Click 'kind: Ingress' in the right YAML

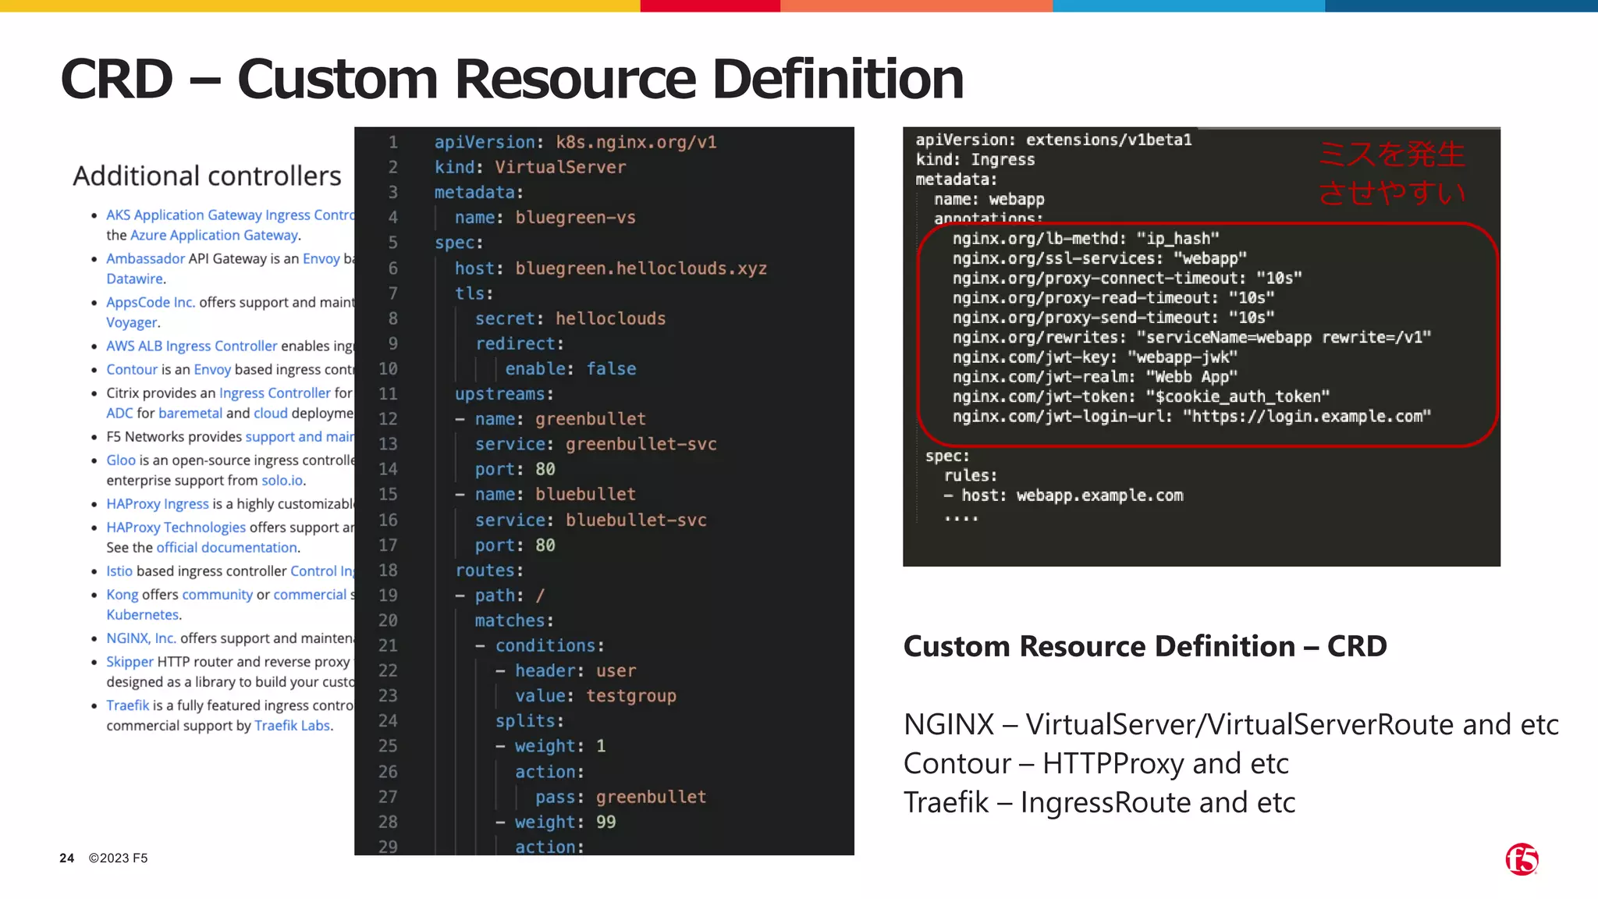pyautogui.click(x=975, y=159)
